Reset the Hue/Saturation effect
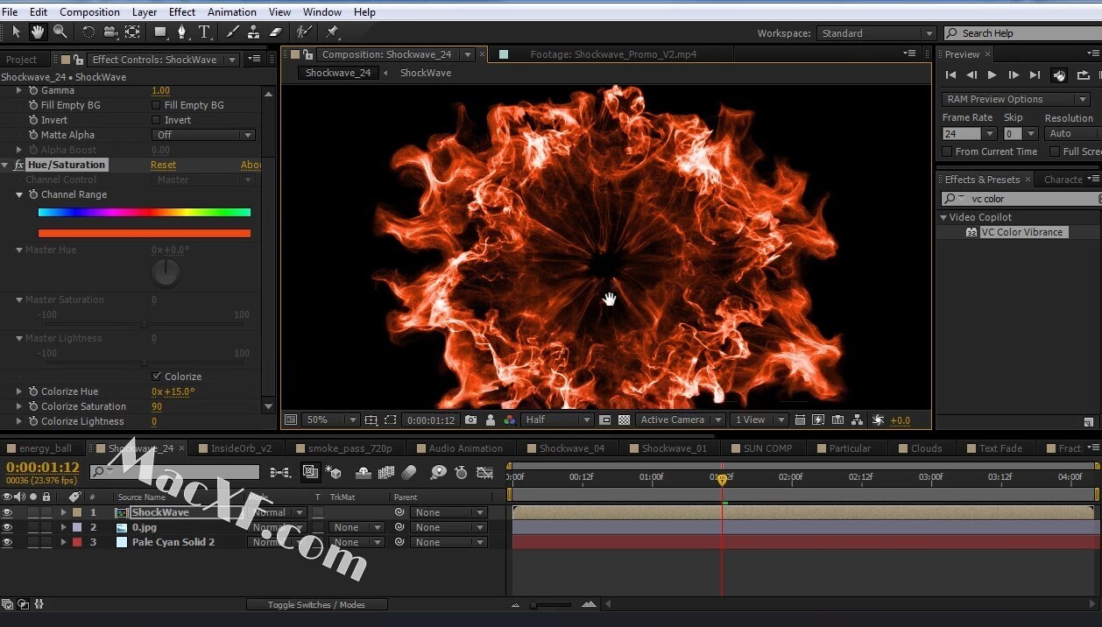The width and height of the screenshot is (1102, 627). 163,165
